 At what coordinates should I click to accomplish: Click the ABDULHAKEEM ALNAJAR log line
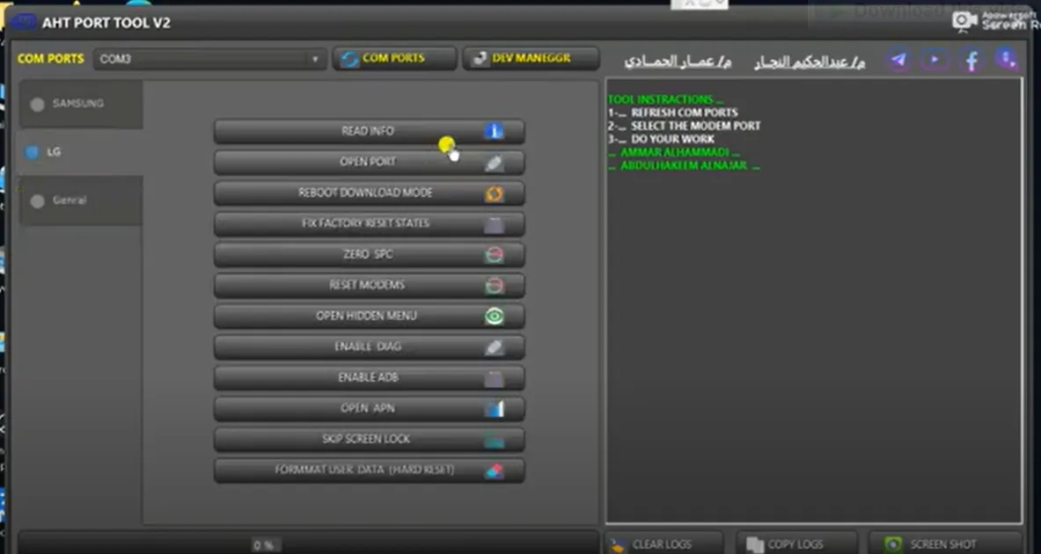(684, 166)
